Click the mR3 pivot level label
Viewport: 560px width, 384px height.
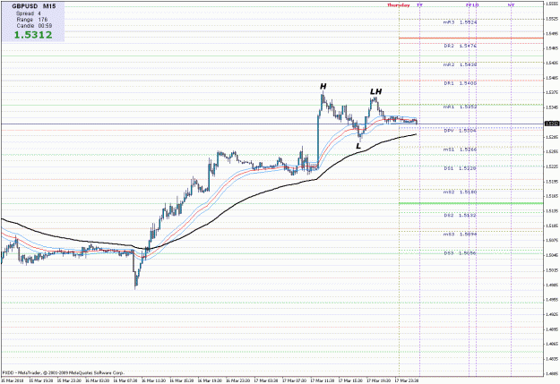click(460, 22)
